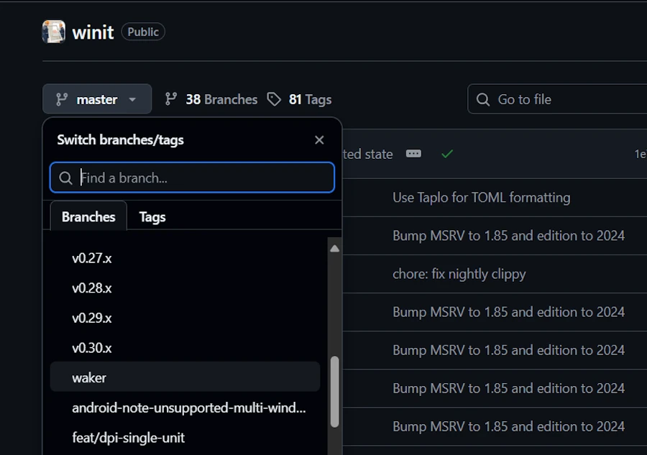Click the branch list scroll-up arrow
The width and height of the screenshot is (647, 455).
334,249
